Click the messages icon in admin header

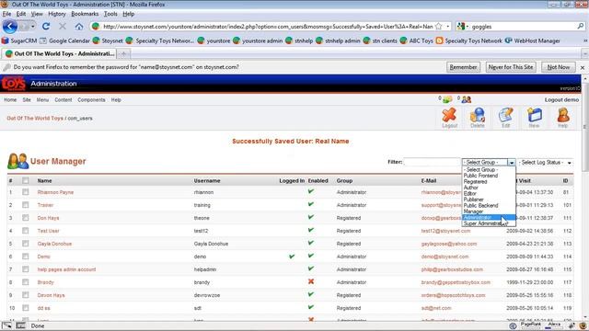click(447, 99)
